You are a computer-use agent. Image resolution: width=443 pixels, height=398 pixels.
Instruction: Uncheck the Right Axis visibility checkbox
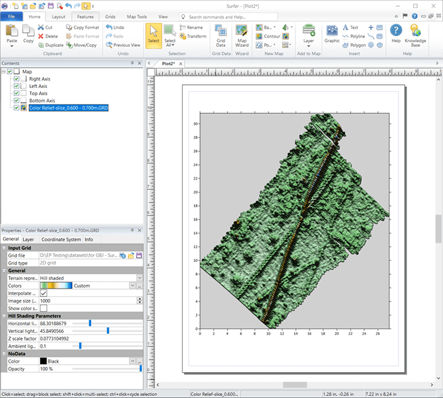pos(17,79)
